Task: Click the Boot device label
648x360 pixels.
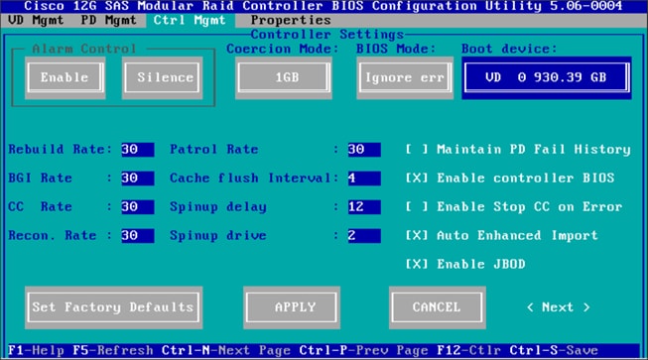Action: 509,49
